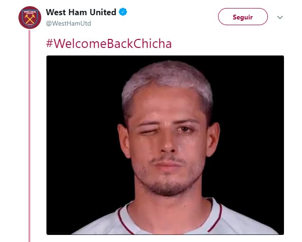This screenshot has height=242, width=302.
Task: Go to West Ham United's profile via name
Action: [x=81, y=12]
